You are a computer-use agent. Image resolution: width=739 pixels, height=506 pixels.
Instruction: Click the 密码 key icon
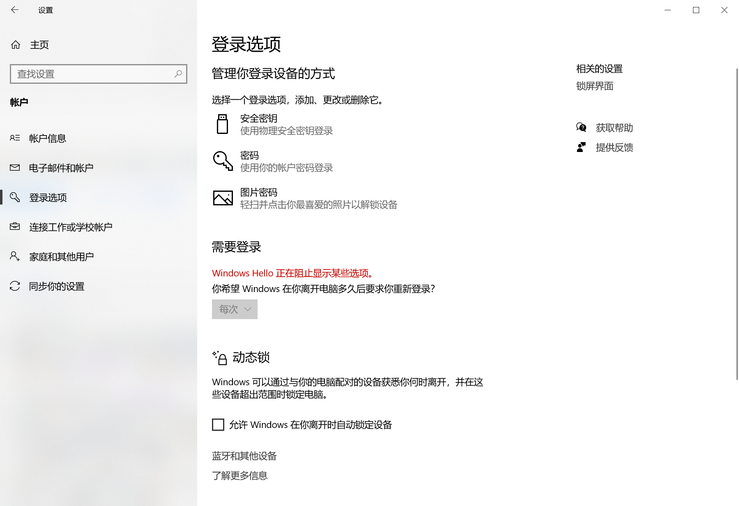click(222, 161)
